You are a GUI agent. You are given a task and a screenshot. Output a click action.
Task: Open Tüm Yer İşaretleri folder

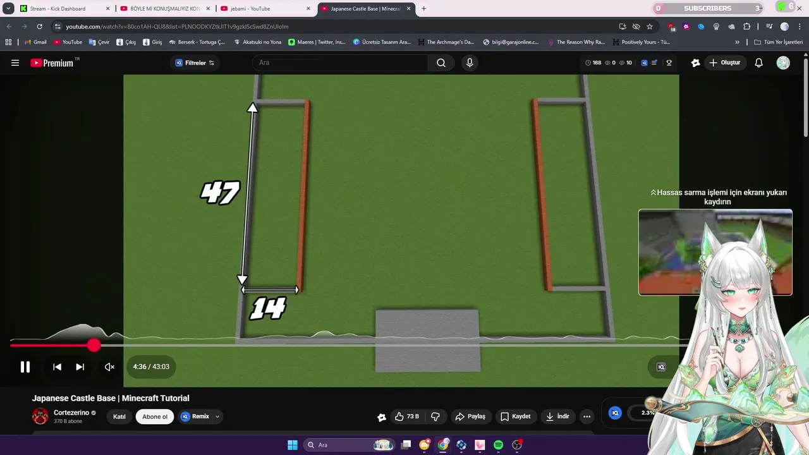pos(779,42)
